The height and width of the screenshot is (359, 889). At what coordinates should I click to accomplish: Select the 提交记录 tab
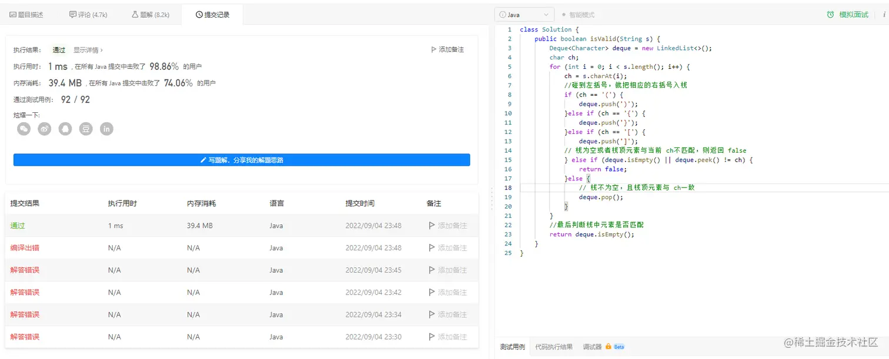[x=212, y=15]
